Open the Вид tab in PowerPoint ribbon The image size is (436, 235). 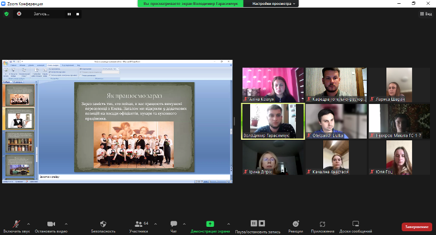click(x=78, y=65)
